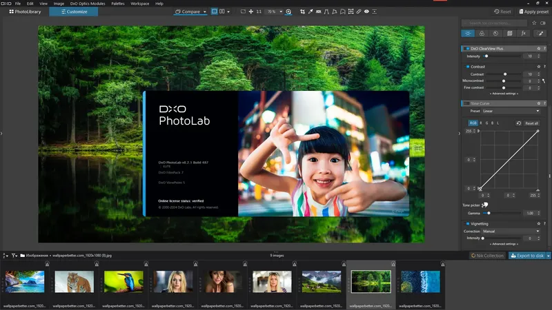
Task: Open the 70% zoom level dropdown
Action: [x=274, y=12]
